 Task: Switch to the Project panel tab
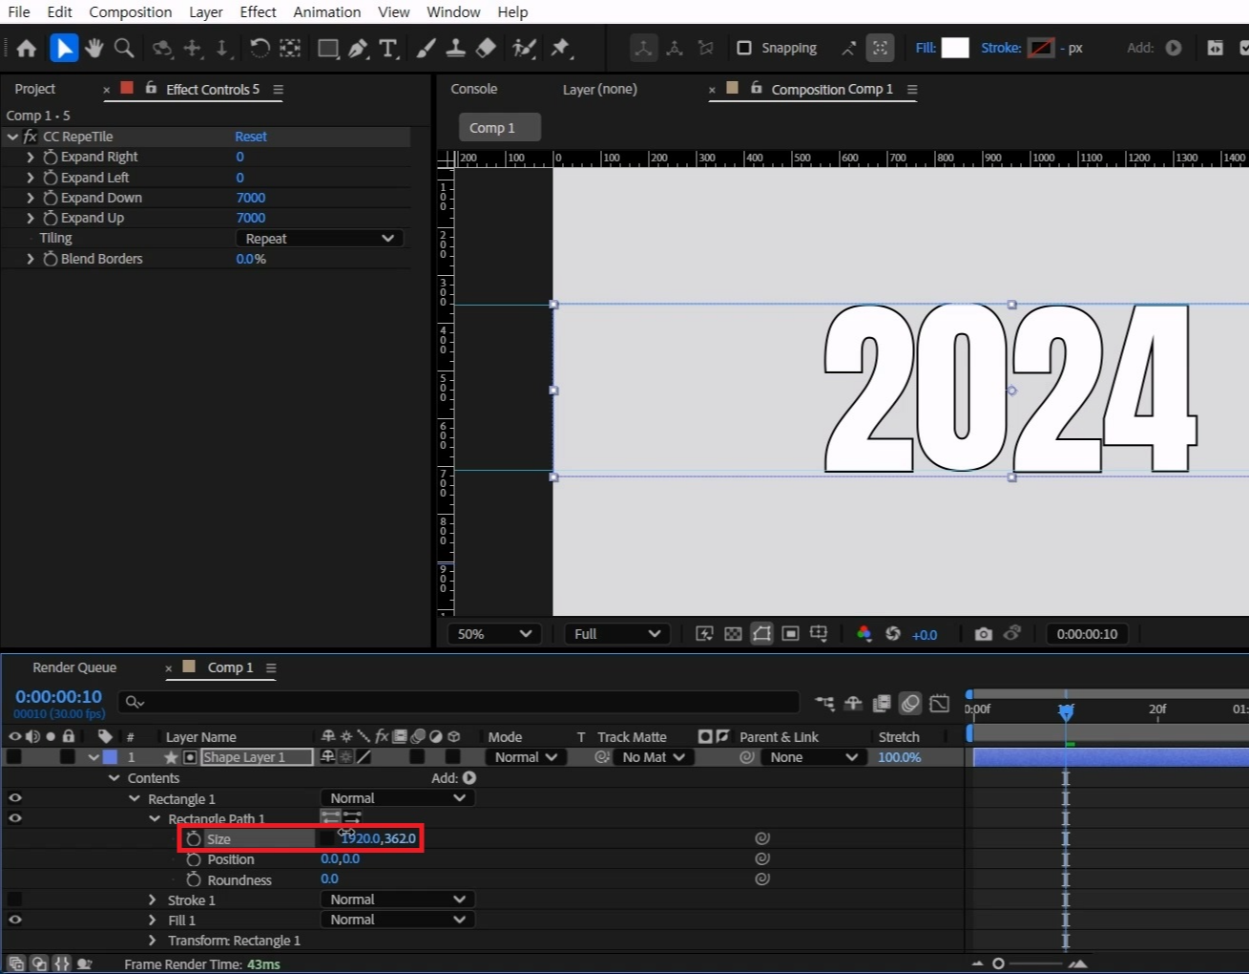[35, 89]
